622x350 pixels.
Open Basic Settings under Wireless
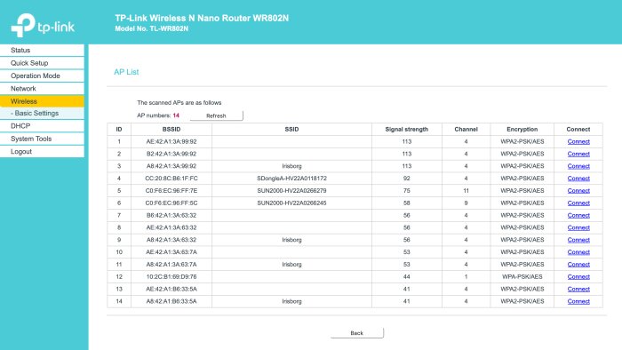pos(42,114)
